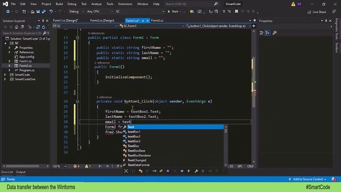341x192 pixels.
Task: Open the File menu
Action: (13, 4)
